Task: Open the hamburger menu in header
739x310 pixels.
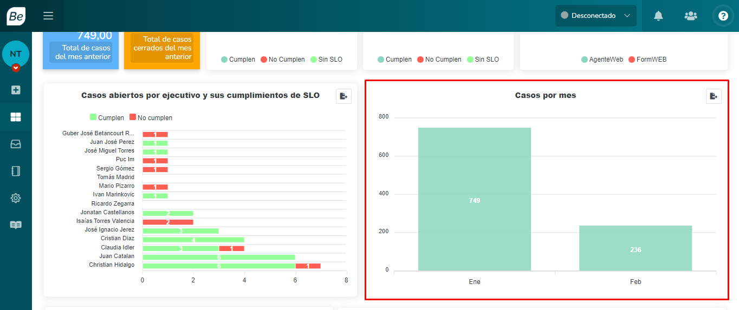Action: pyautogui.click(x=48, y=16)
